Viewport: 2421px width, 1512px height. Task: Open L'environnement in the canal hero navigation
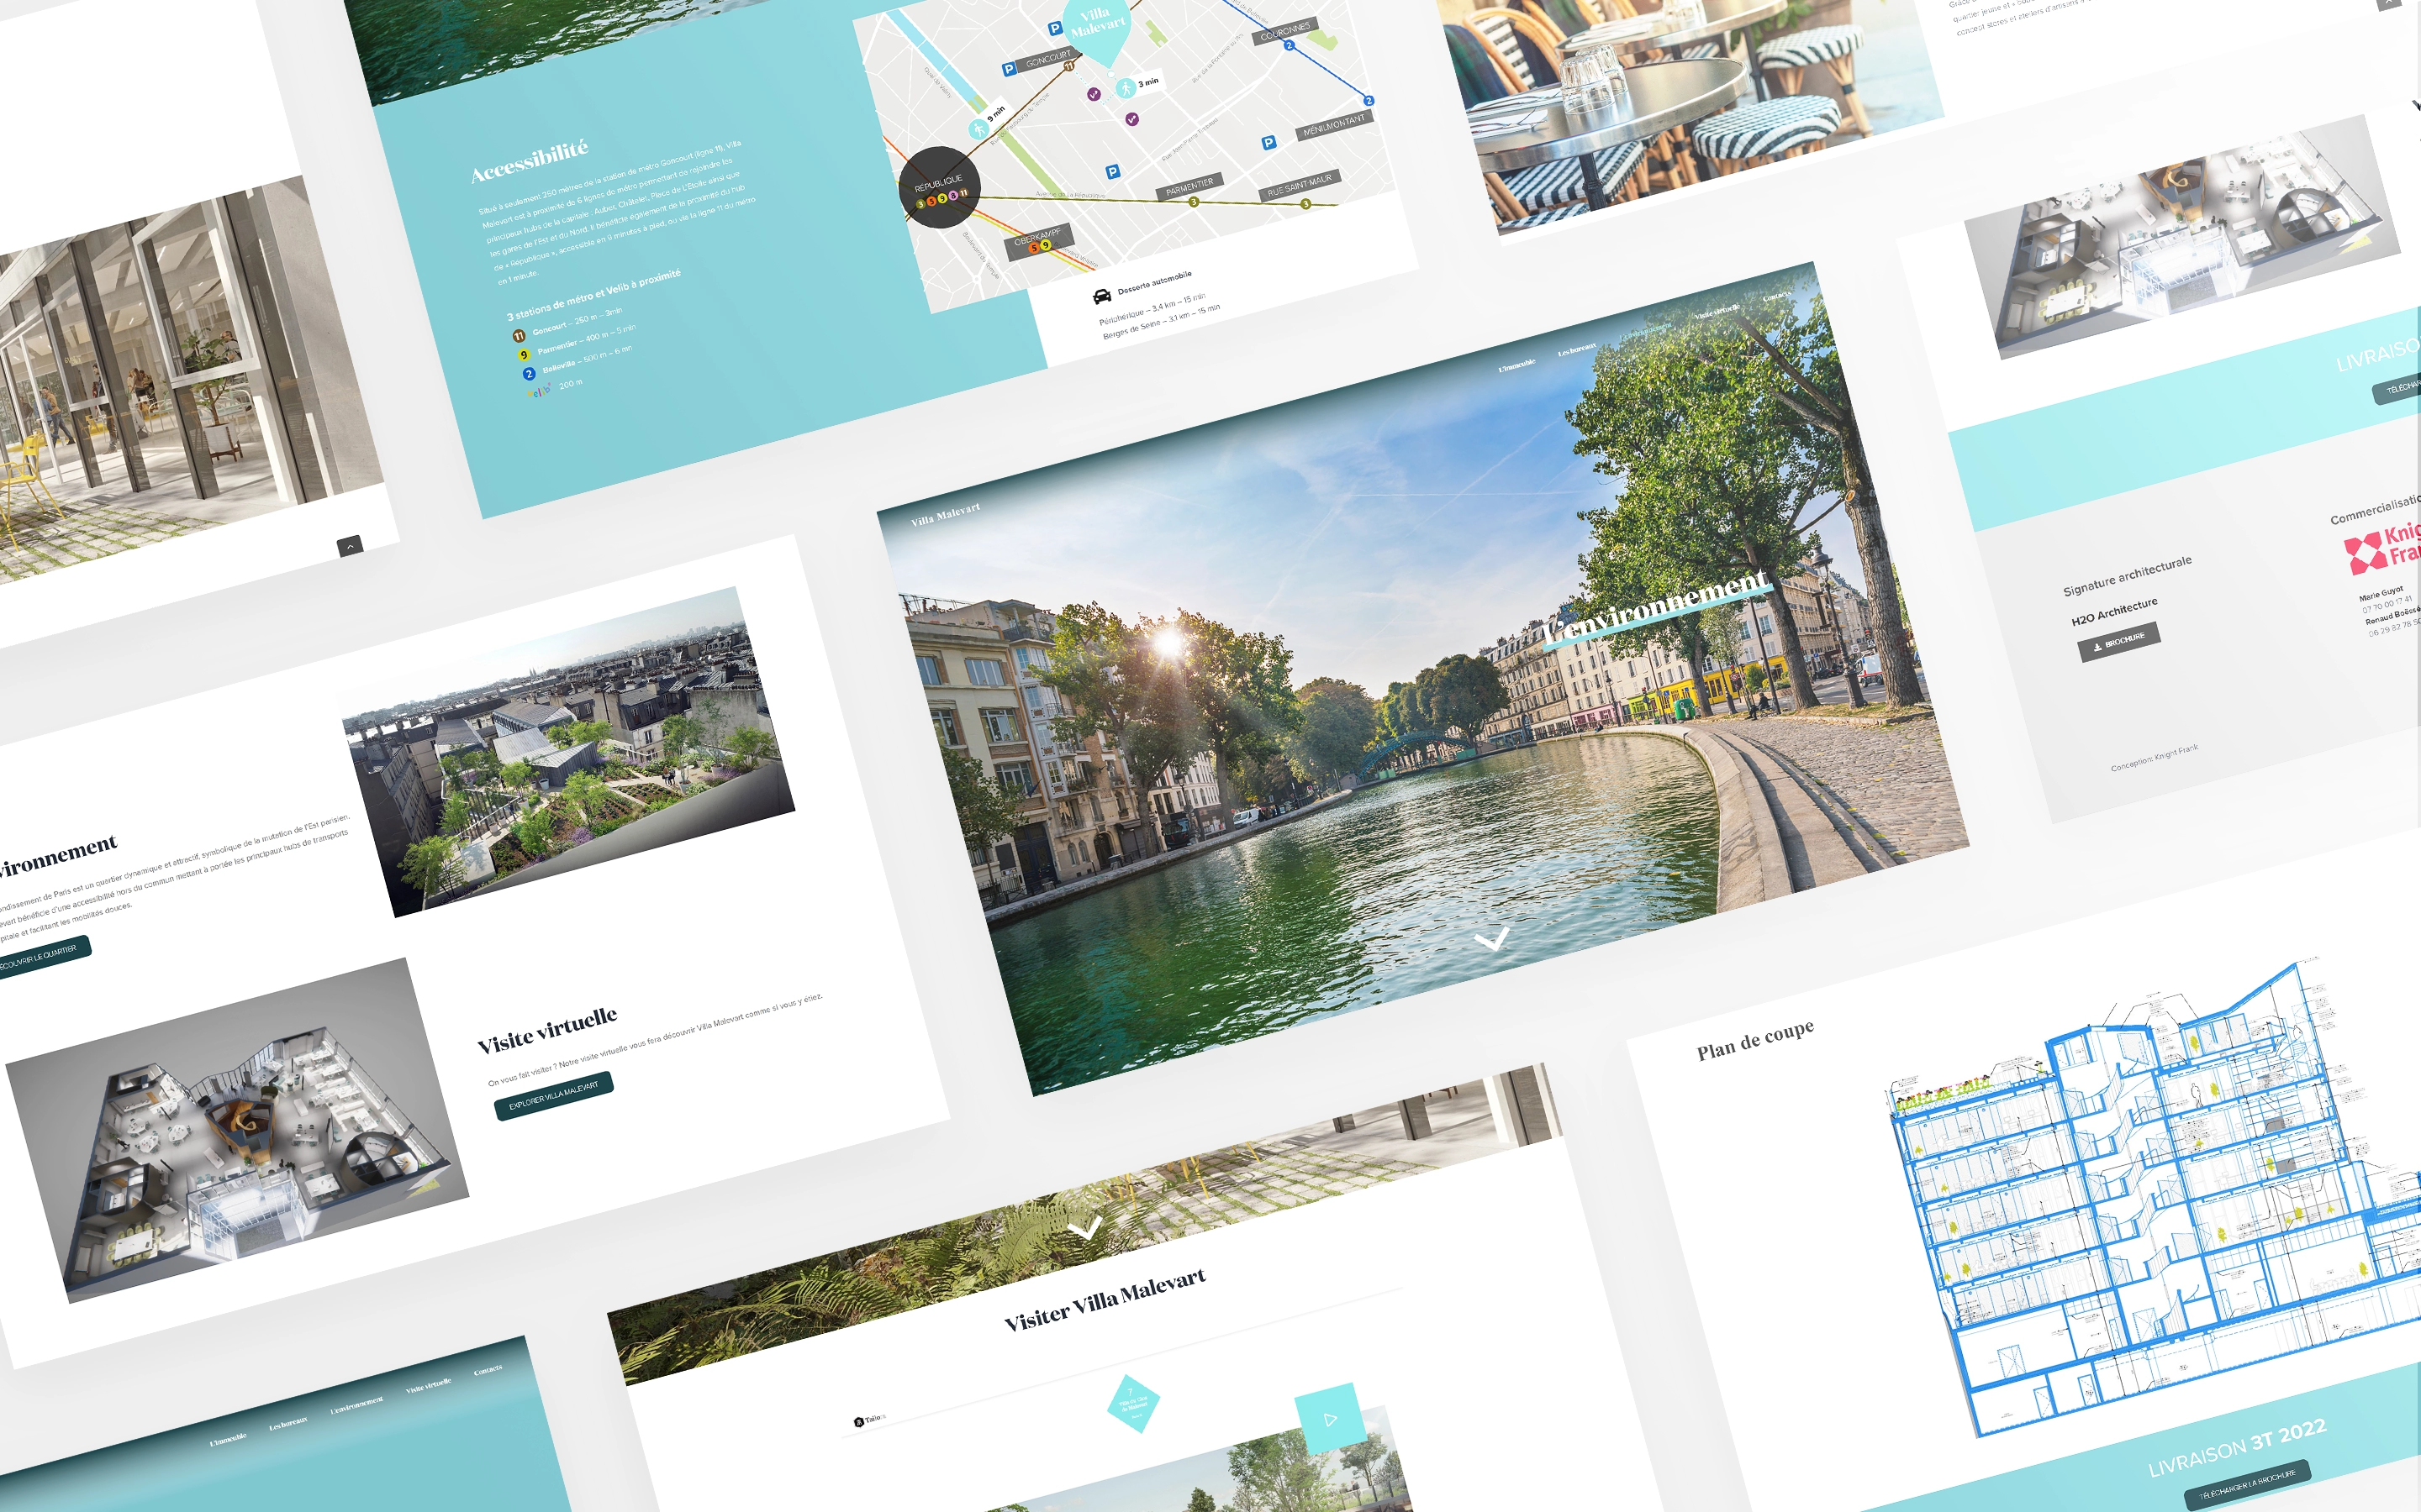point(1646,331)
